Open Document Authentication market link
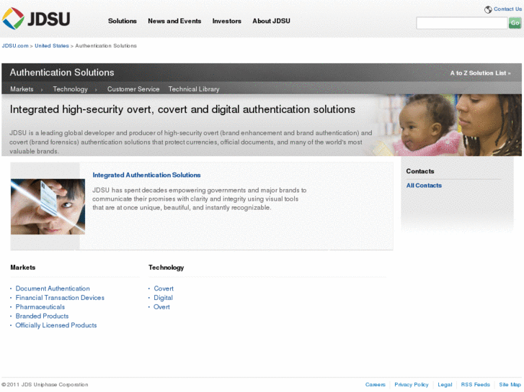 (53, 288)
